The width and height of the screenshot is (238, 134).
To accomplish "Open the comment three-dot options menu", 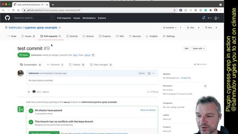I will 154,73.
